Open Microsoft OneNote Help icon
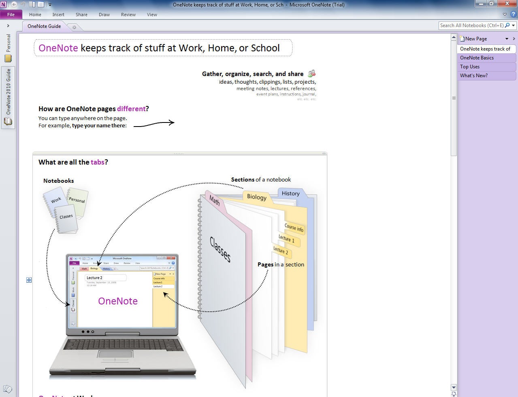518x397 pixels. 513,14
